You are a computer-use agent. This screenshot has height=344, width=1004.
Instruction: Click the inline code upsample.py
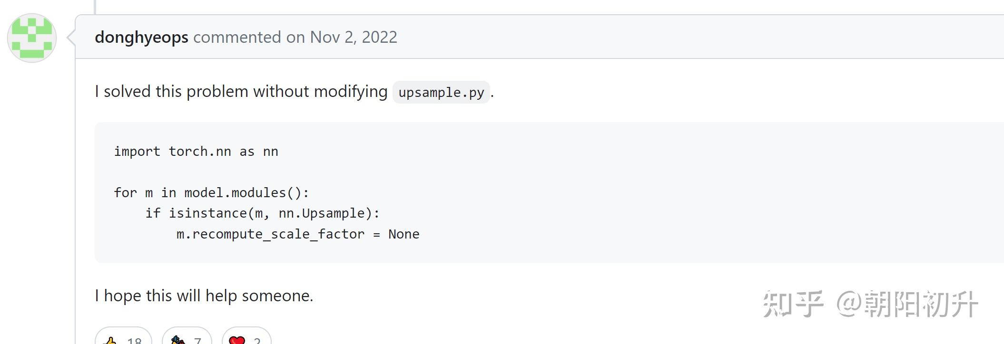(441, 92)
